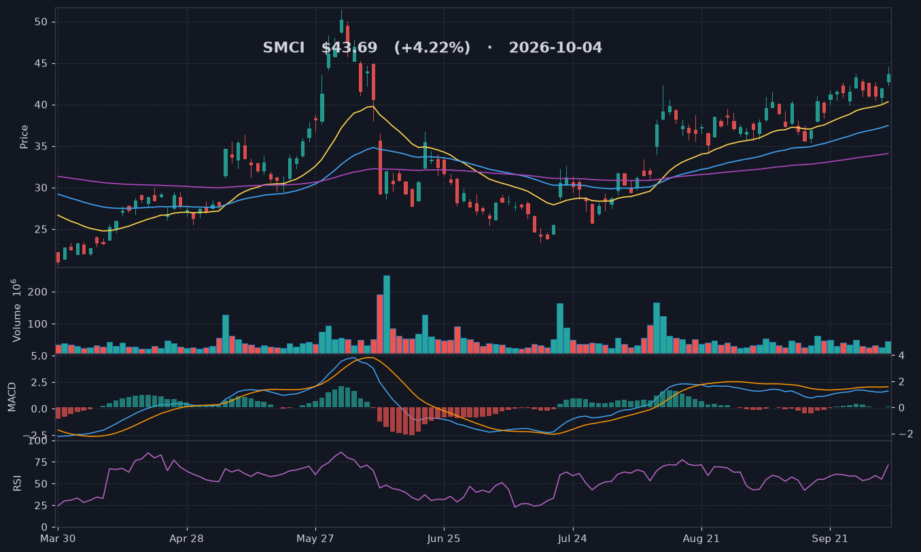Click the 100 tick on the Volume axis
The width and height of the screenshot is (921, 552).
tap(37, 324)
